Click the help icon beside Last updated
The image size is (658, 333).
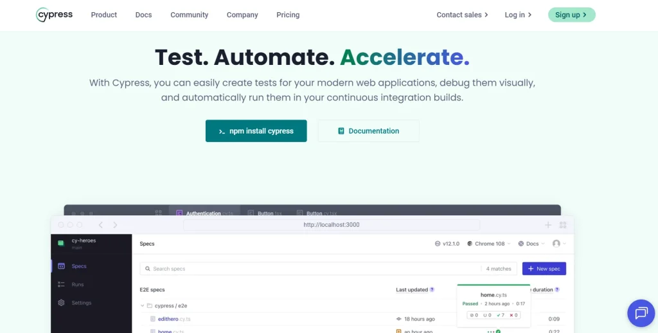432,290
